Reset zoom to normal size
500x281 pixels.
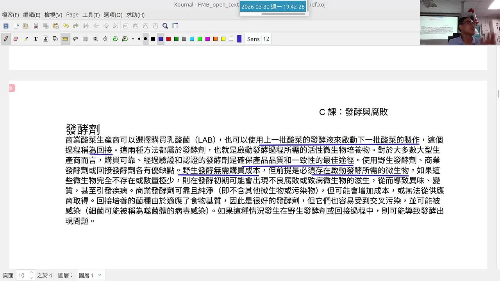click(x=155, y=26)
